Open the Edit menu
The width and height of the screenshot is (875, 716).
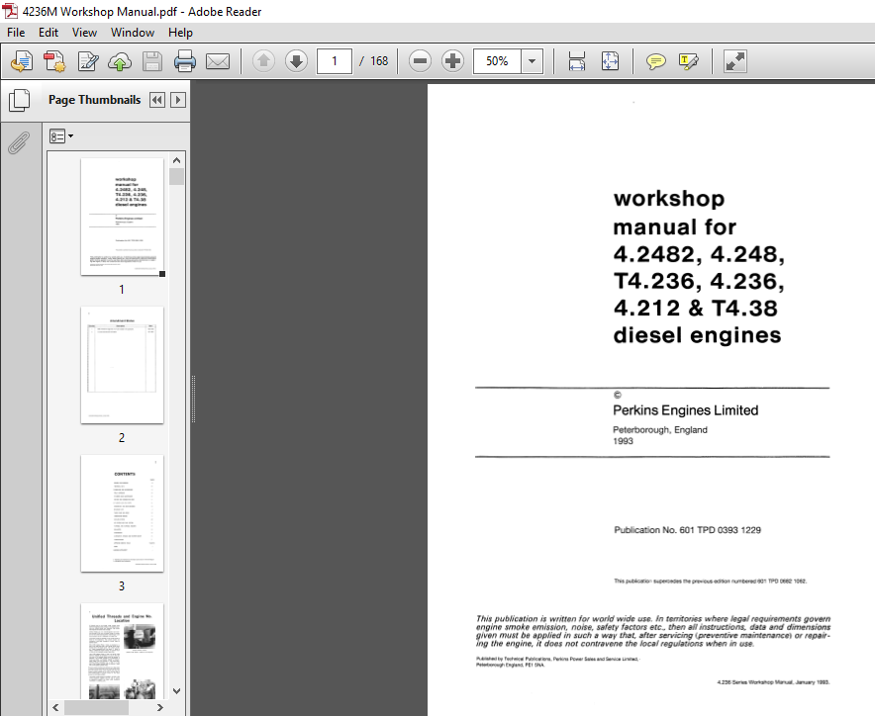49,33
